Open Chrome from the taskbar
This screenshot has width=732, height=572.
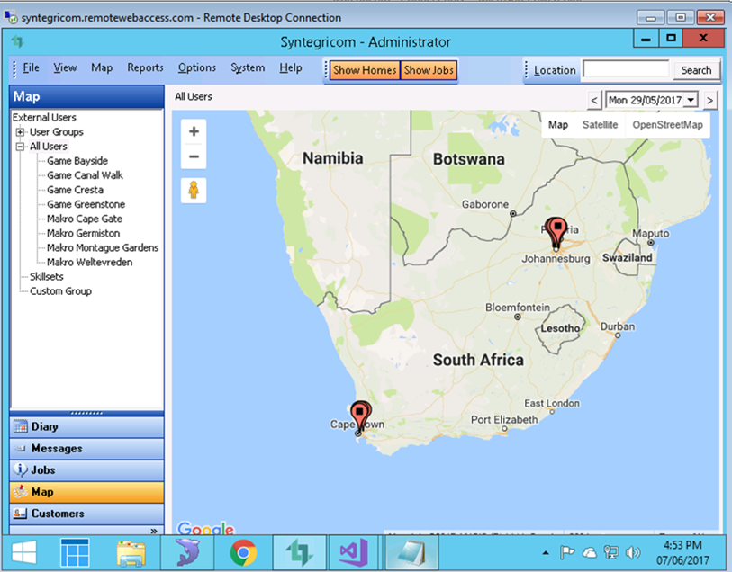243,550
